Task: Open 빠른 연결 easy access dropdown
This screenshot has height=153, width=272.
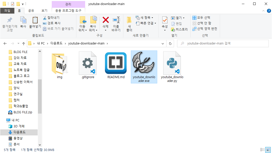Action: 146,23
